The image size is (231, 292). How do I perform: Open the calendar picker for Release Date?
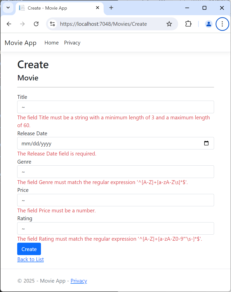point(206,143)
